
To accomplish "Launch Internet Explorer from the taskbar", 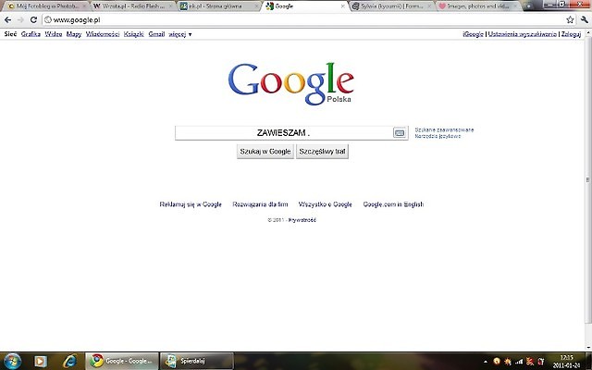I will 70,362.
